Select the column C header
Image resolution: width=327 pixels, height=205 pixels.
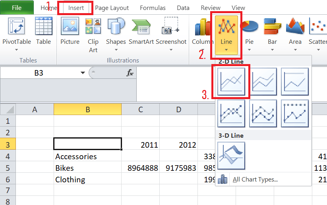pyautogui.click(x=140, y=109)
